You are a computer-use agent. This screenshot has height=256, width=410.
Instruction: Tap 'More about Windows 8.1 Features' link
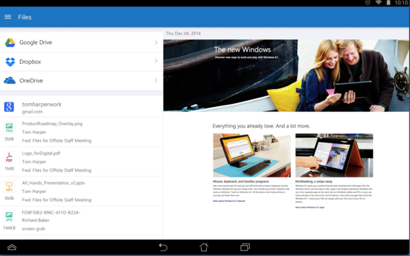click(229, 201)
